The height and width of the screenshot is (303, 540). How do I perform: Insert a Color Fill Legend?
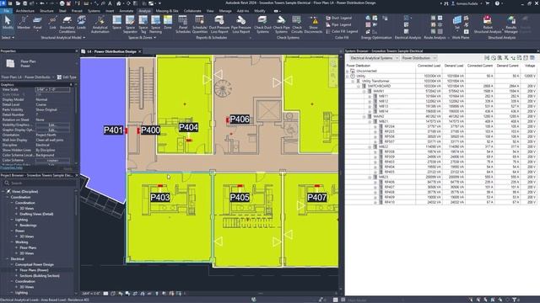pyautogui.click(x=342, y=31)
